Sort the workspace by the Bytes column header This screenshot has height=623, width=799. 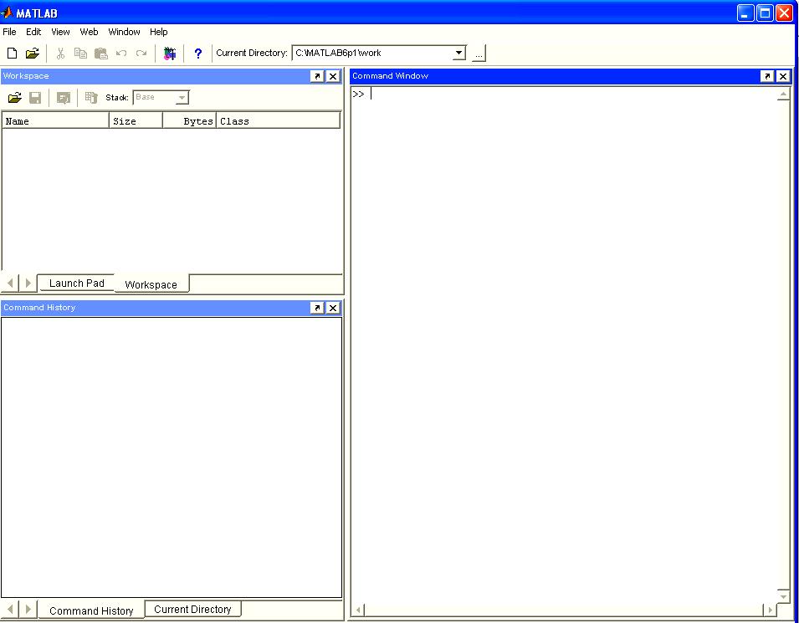click(x=190, y=121)
